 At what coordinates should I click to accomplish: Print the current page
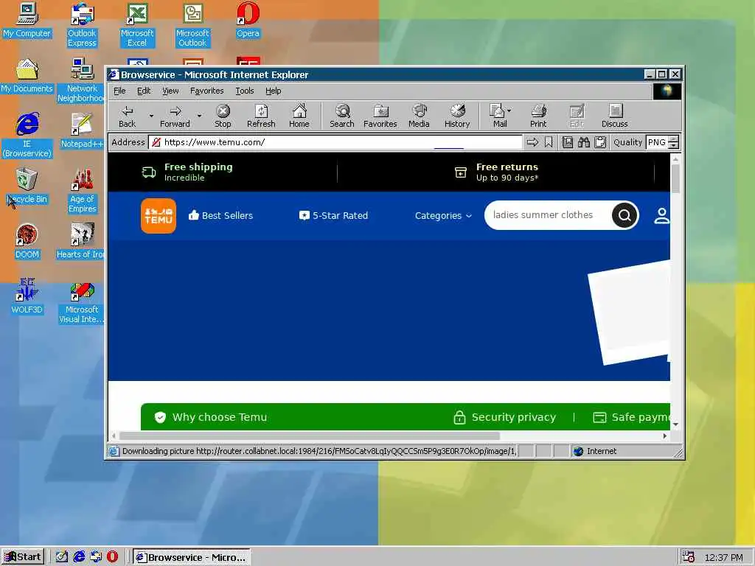538,116
